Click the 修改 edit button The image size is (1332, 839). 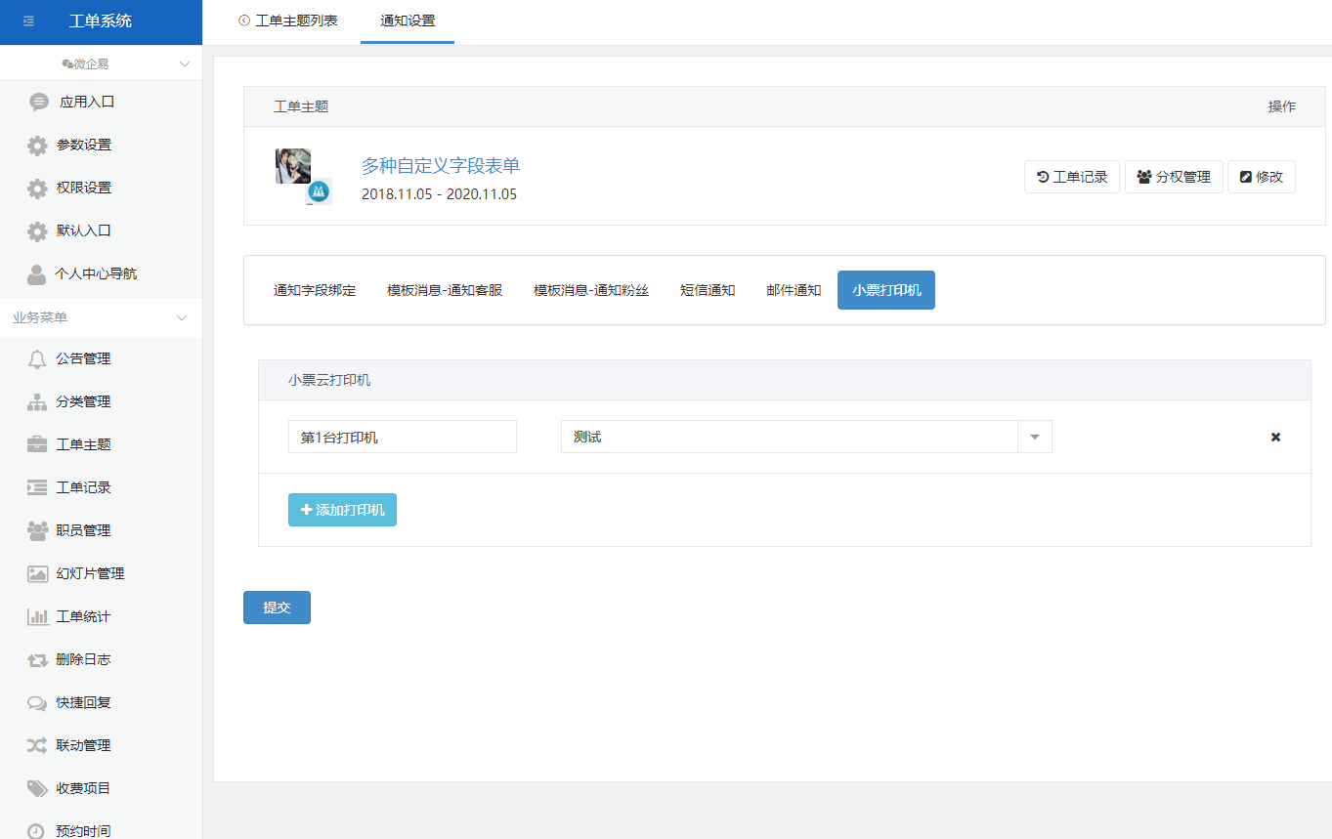(1262, 177)
